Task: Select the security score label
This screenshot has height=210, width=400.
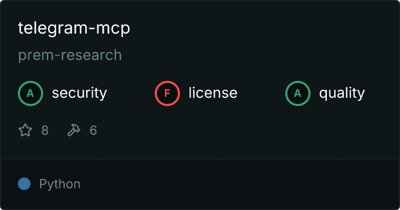Action: [x=79, y=93]
